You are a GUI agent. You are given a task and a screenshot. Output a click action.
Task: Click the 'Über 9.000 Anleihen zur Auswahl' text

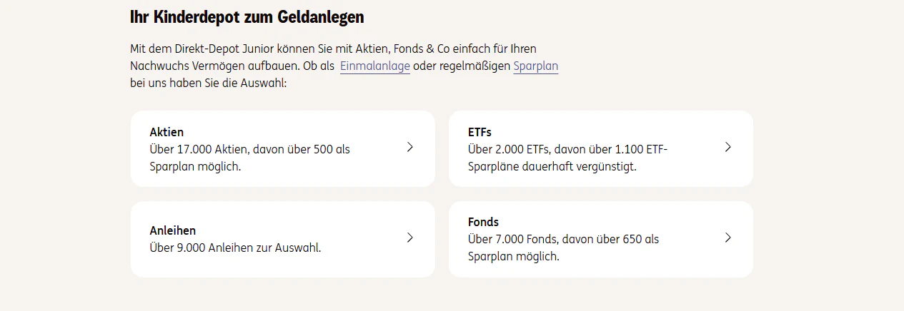(235, 248)
